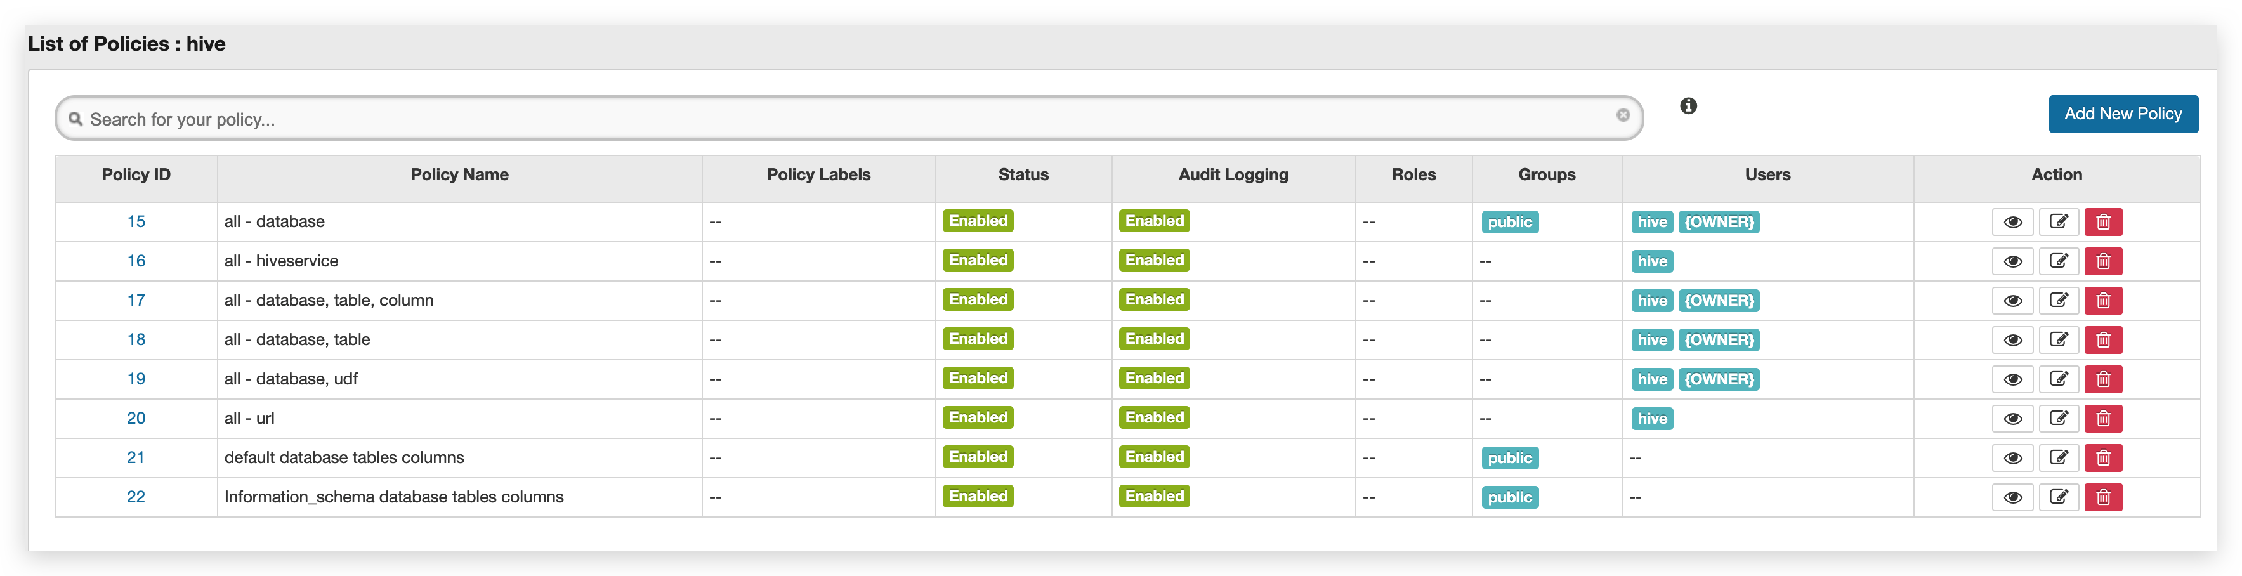
Task: Delete the "Information_schema database tables columns" policy
Action: click(x=2104, y=497)
